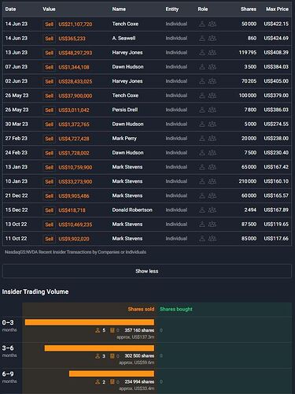The height and width of the screenshot is (394, 295).
Task: Sort by Shares column header
Action: point(249,9)
